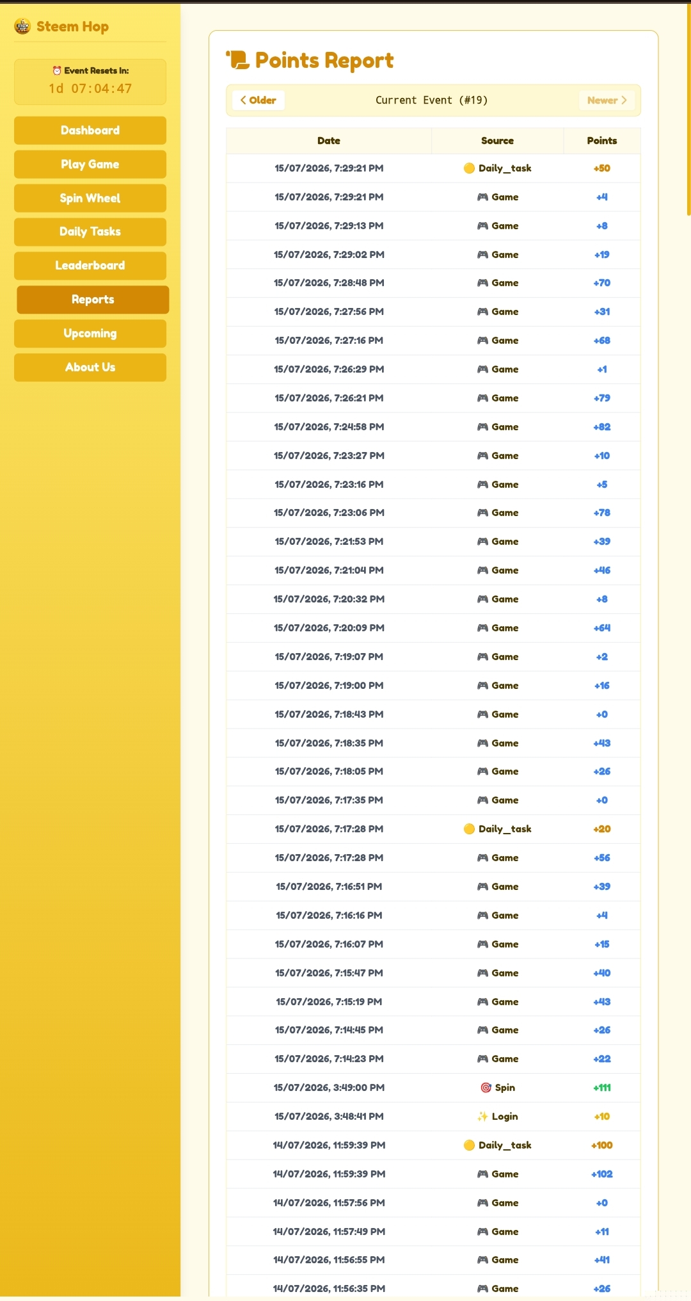Open the Play Game page
691x1301 pixels.
pyautogui.click(x=90, y=165)
